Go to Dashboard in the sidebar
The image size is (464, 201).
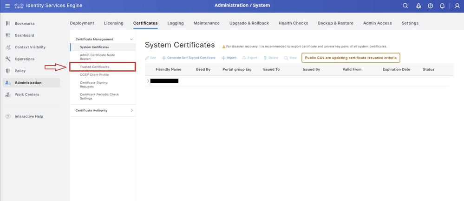coord(24,35)
